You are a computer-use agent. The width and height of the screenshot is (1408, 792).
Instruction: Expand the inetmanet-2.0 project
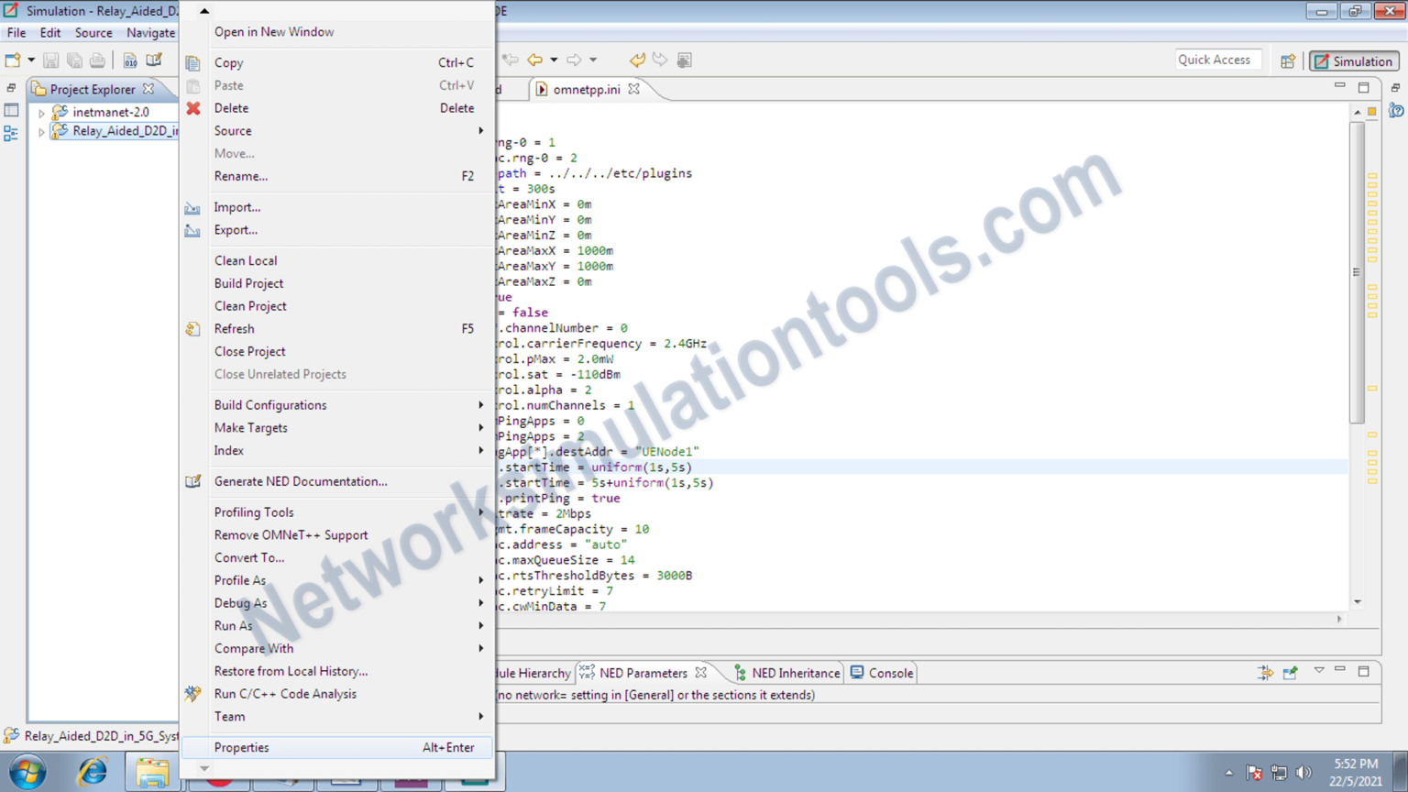(40, 111)
